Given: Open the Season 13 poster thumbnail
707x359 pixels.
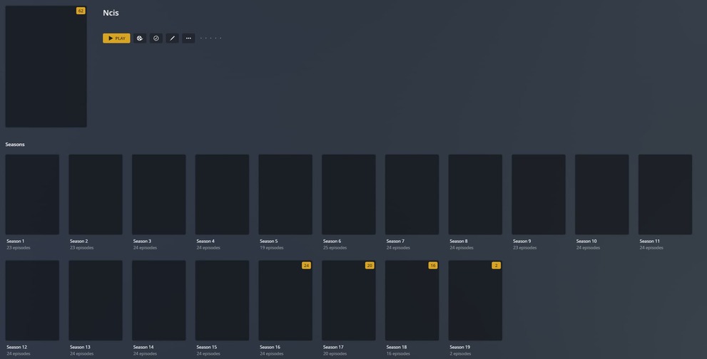Looking at the screenshot, I should click(x=96, y=300).
